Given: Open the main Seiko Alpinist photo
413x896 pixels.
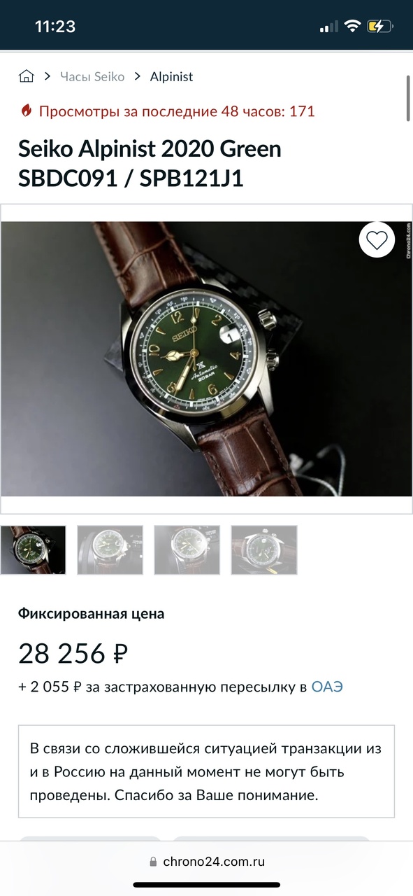Looking at the screenshot, I should 206,359.
